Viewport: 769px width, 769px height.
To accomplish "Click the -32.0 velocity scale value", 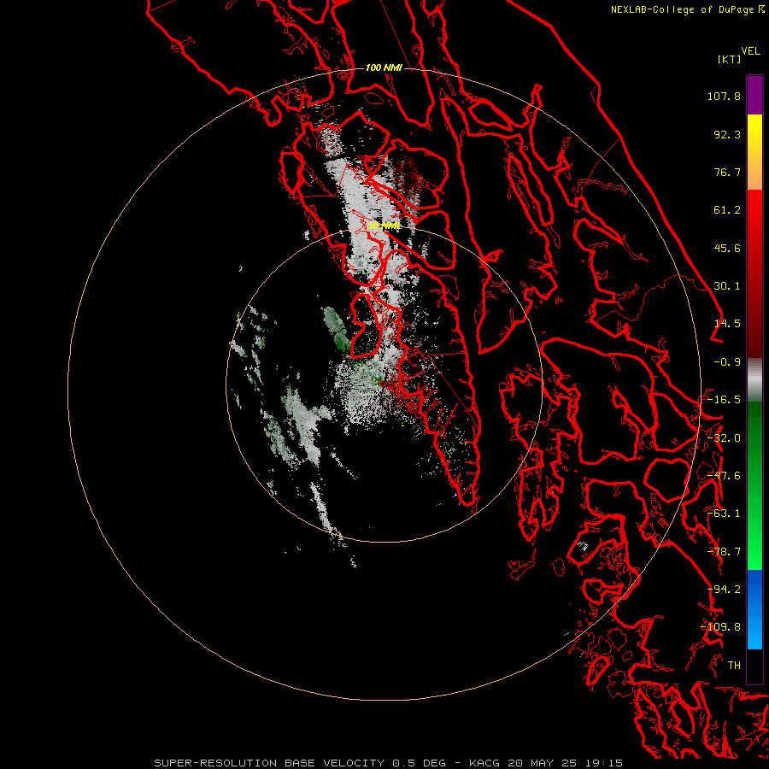I will 724,438.
